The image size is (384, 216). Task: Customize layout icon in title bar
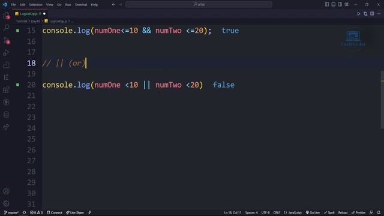point(347,4)
